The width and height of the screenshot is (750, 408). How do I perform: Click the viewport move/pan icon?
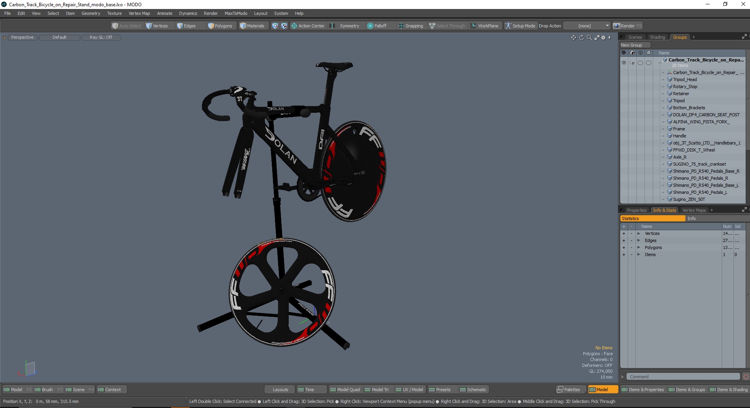[573, 38]
